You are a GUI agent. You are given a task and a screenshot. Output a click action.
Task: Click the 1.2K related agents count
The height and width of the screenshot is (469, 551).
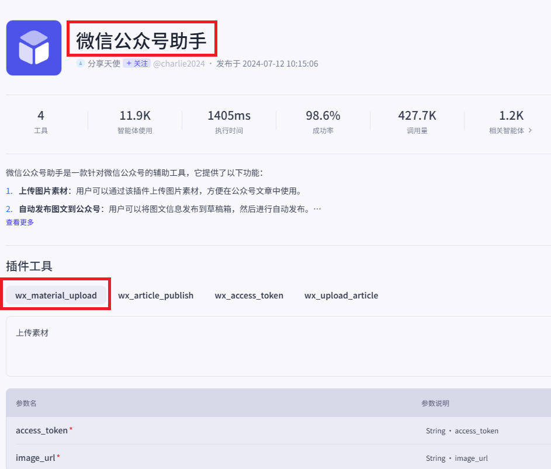[x=511, y=116]
